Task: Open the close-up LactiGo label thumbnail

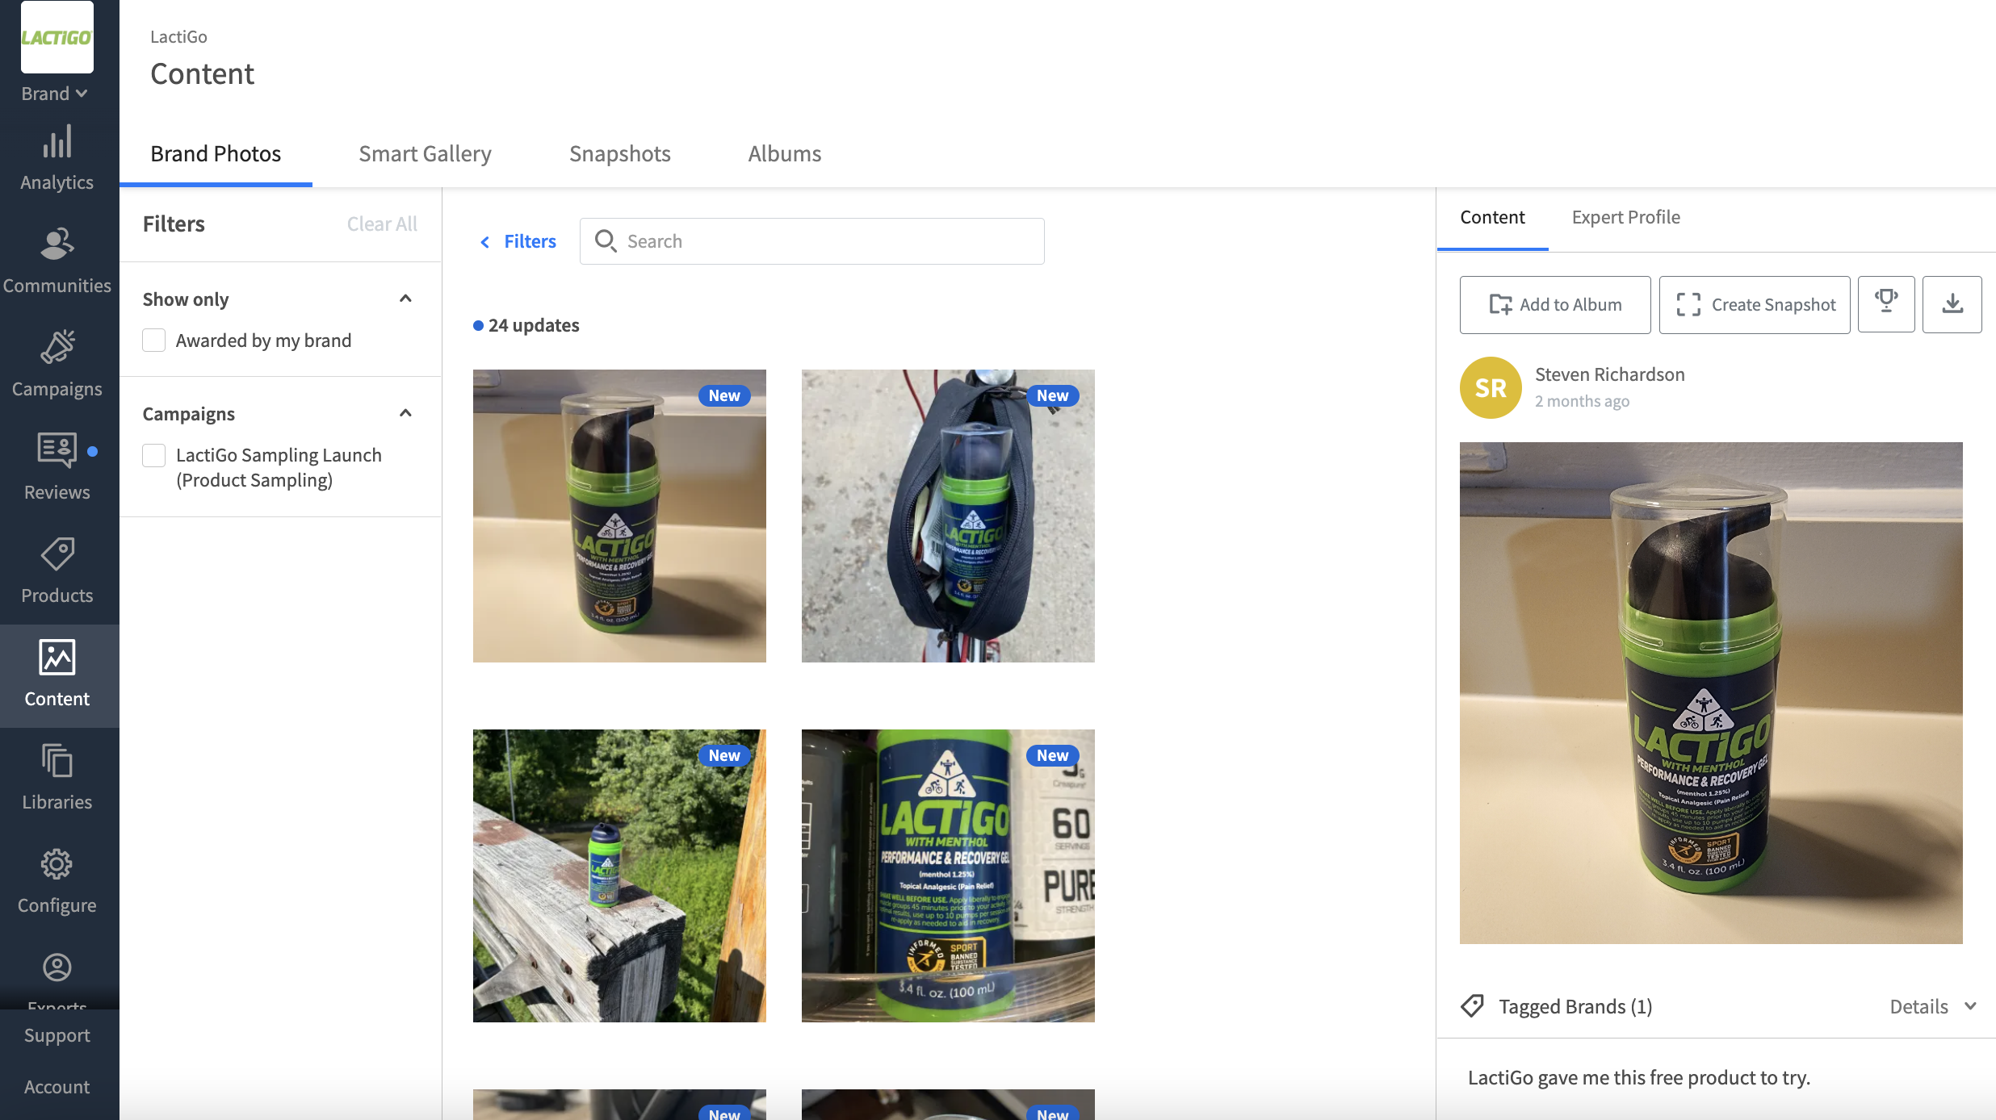Action: [948, 876]
